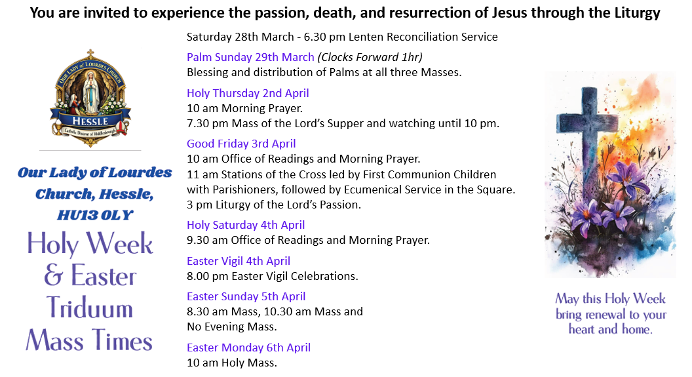The width and height of the screenshot is (692, 377).
Task: Click the "May this Holy Week" blessing message
Action: pos(611,314)
